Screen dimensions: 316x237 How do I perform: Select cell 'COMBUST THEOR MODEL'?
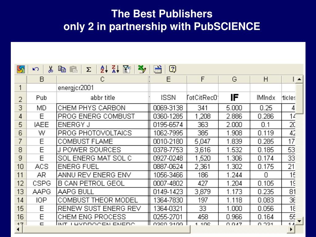pyautogui.click(x=102, y=200)
